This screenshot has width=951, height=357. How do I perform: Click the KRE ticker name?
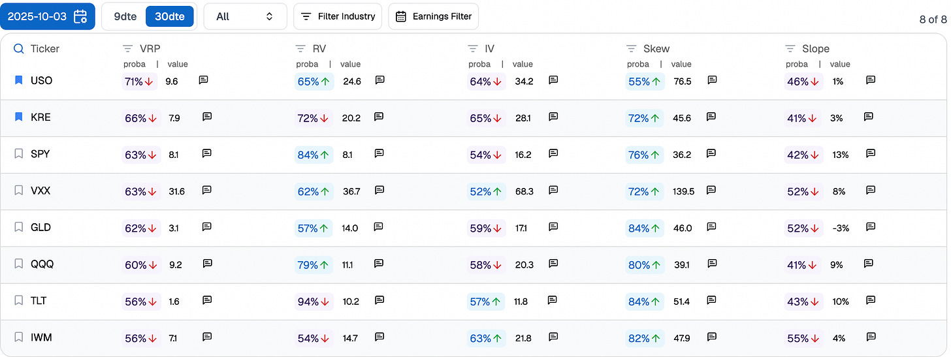click(40, 117)
